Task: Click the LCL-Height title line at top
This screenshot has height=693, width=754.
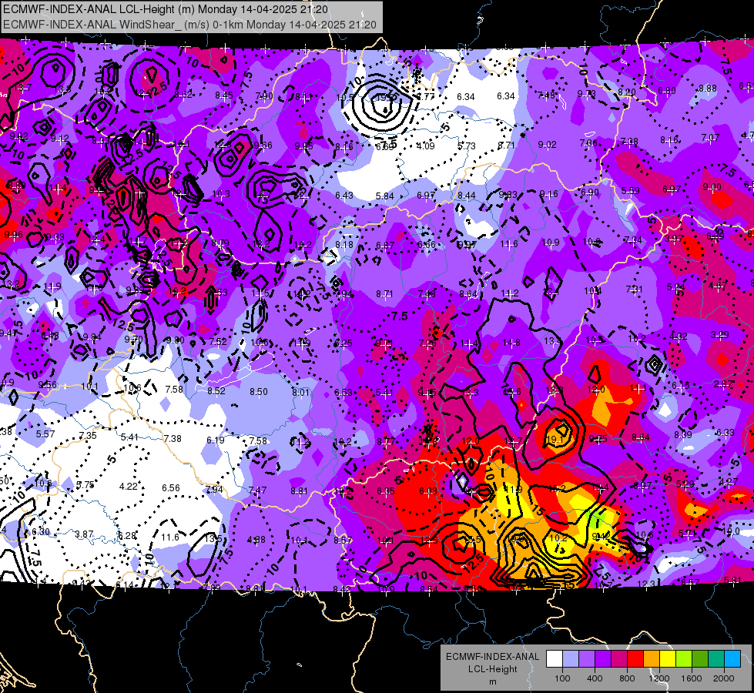Action: click(x=166, y=9)
